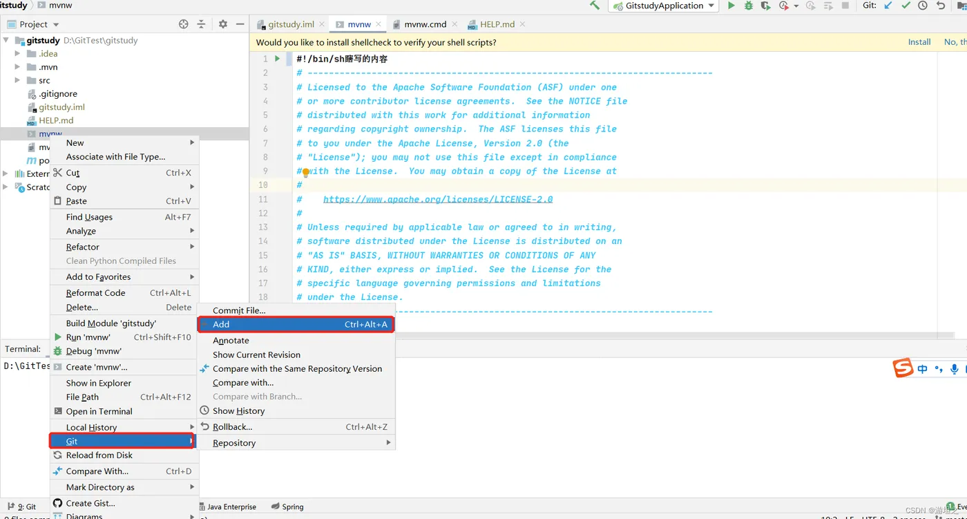This screenshot has width=967, height=519.
Task: Click the input method microphone icon
Action: (x=955, y=369)
